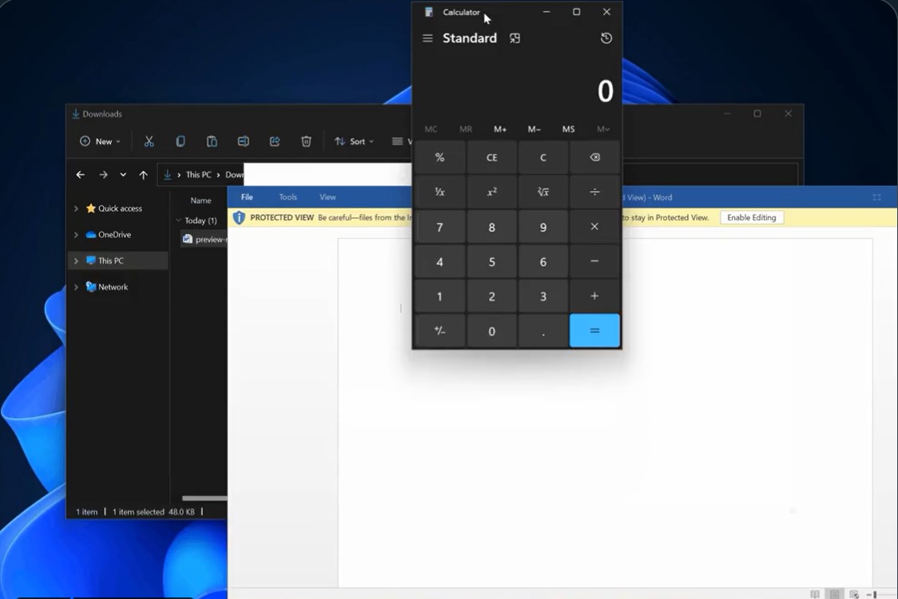Click the Share icon in the toolbar

[274, 141]
